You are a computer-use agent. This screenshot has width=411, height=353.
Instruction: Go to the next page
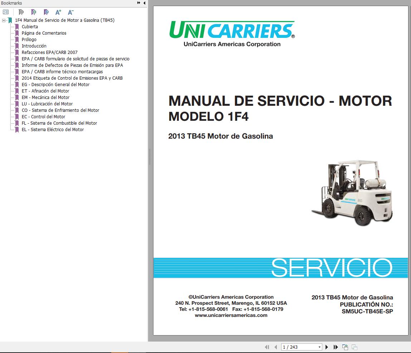pyautogui.click(x=327, y=347)
